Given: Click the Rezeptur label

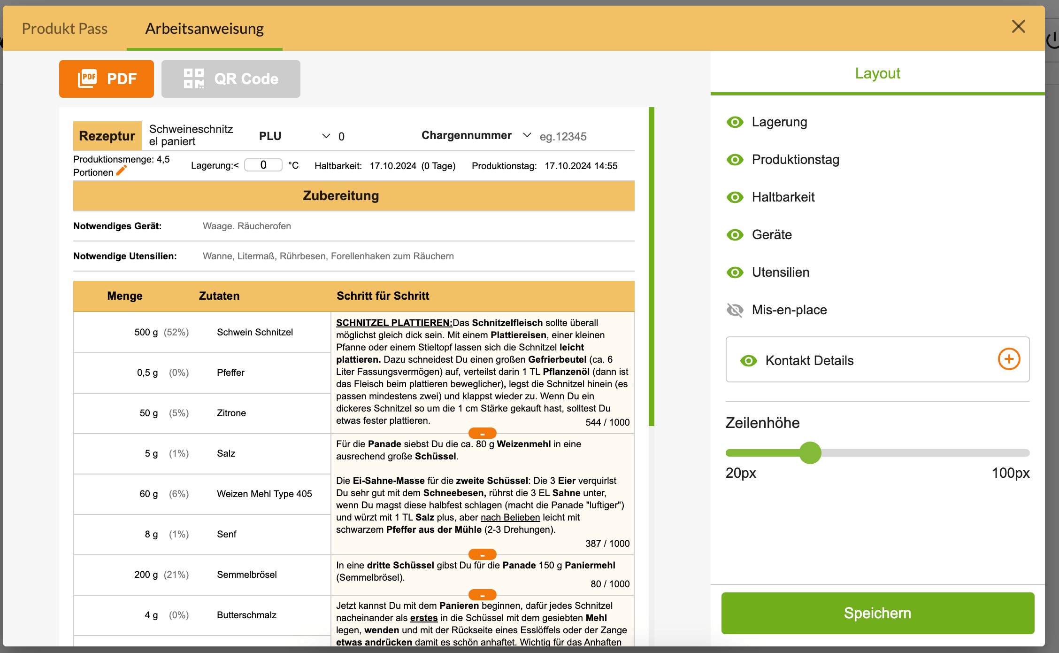Looking at the screenshot, I should [x=107, y=136].
